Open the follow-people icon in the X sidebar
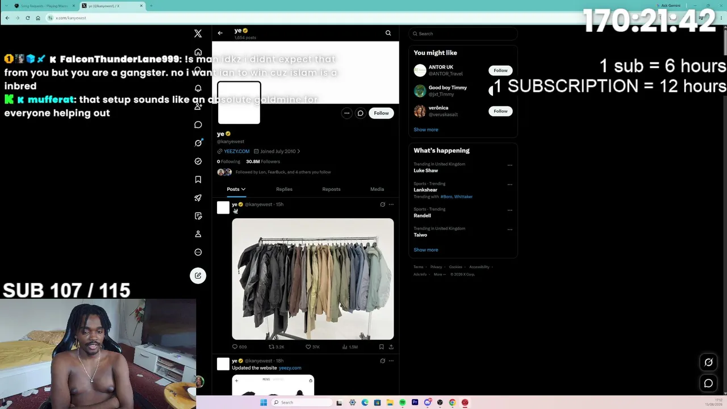 point(198,106)
